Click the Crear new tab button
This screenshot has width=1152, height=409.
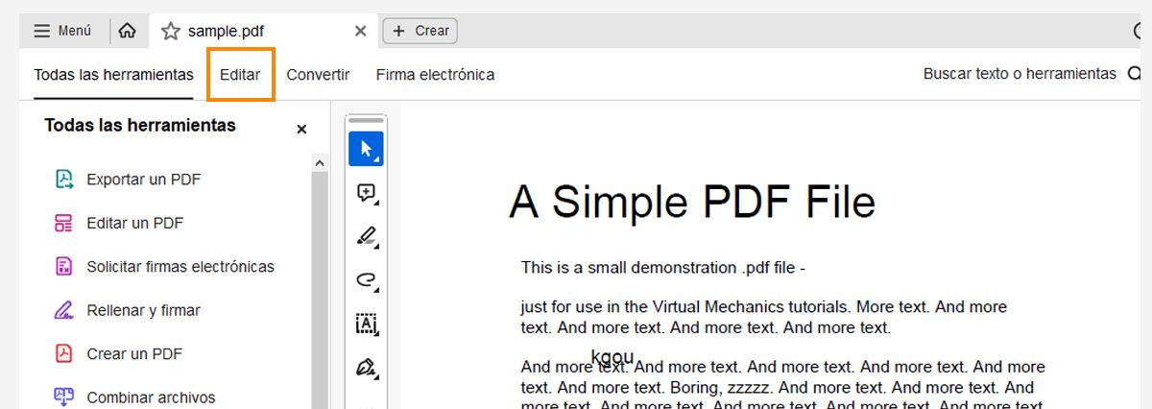click(x=420, y=31)
